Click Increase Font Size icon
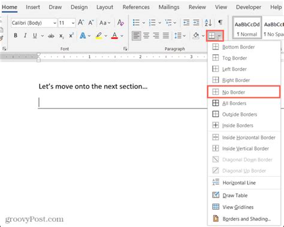The image size is (284, 227). tap(81, 23)
